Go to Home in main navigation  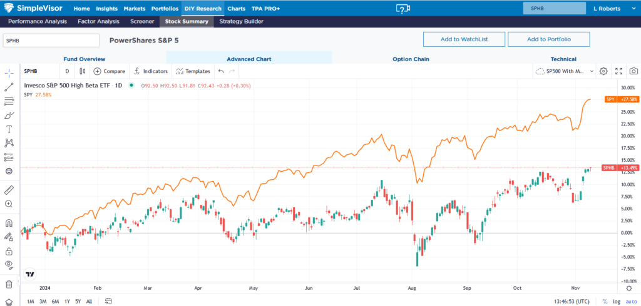82,9
